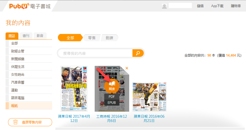Go to 購物車
The width and height of the screenshot is (246, 130).
point(236,6)
